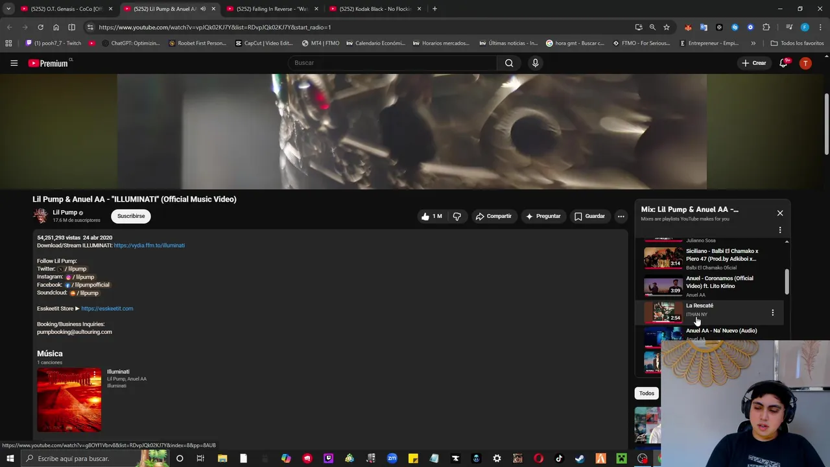Click the Suscribirse button
830x467 pixels.
(131, 216)
